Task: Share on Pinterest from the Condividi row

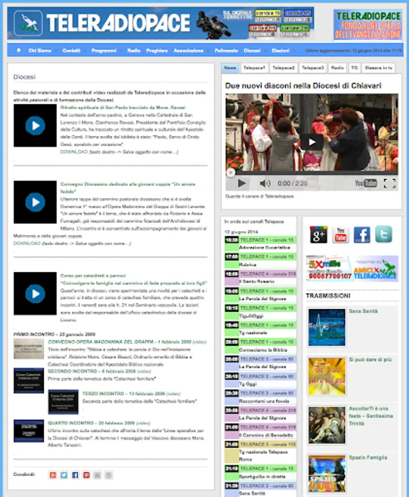Action: point(86,475)
